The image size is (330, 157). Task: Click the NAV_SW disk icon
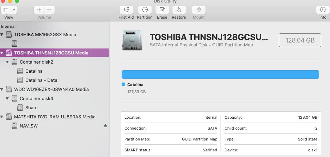coord(14,126)
